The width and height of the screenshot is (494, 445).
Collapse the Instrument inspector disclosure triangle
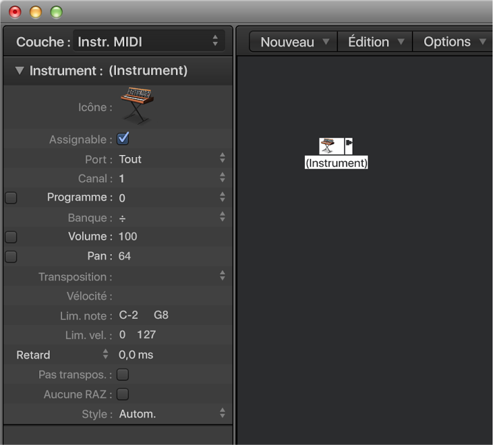[x=19, y=71]
